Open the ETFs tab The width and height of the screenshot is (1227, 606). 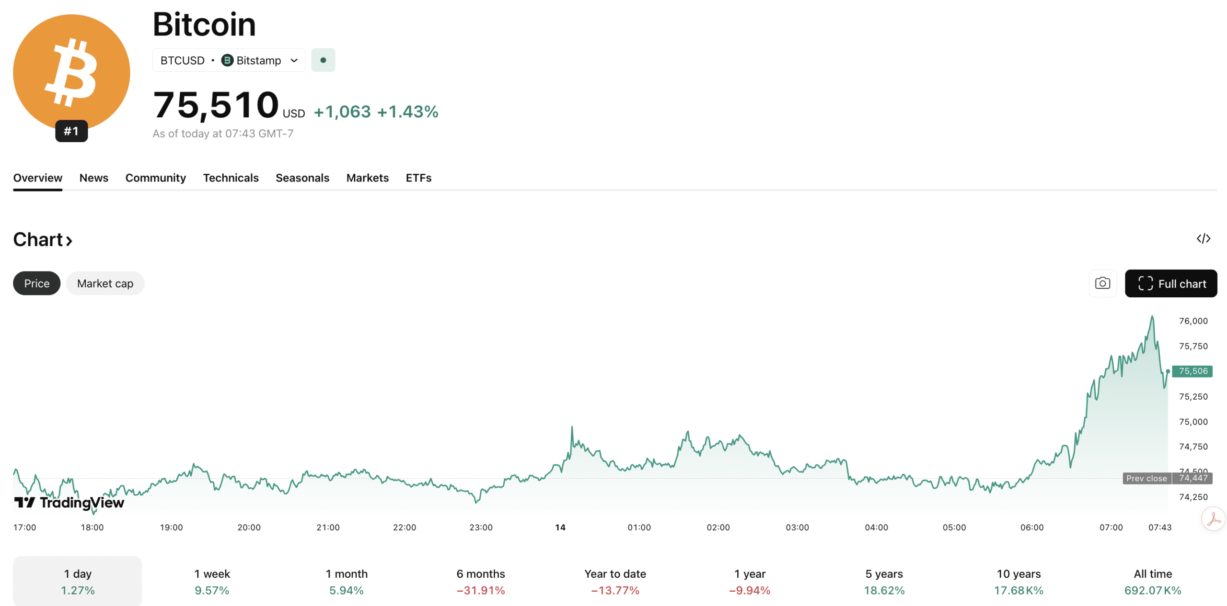418,178
